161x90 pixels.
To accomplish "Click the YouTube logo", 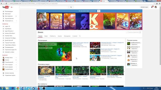I will 6,7.
